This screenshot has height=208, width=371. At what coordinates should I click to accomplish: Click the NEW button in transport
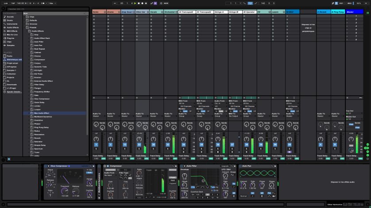[x=166, y=3]
